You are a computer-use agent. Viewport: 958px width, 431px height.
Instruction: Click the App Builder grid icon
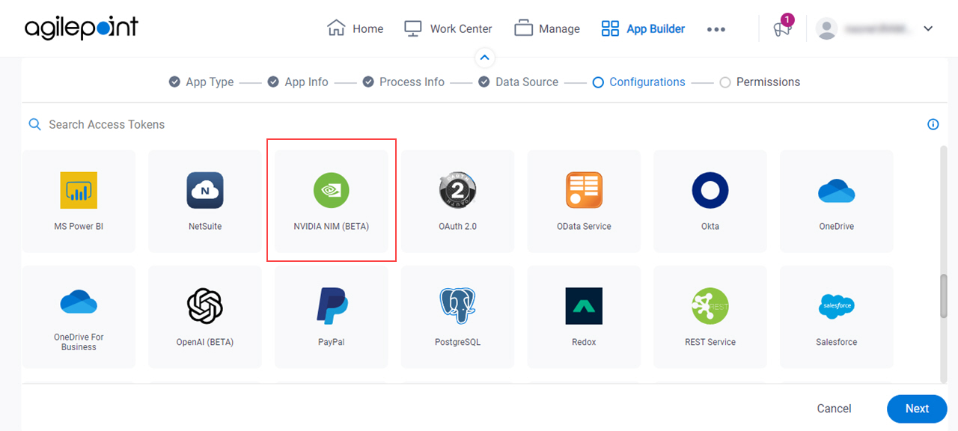[x=610, y=28]
